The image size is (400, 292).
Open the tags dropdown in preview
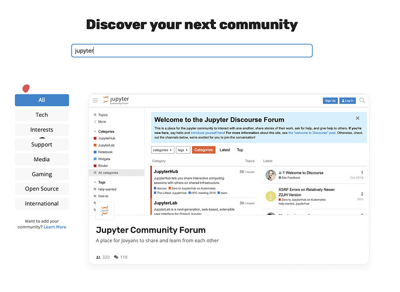183,150
